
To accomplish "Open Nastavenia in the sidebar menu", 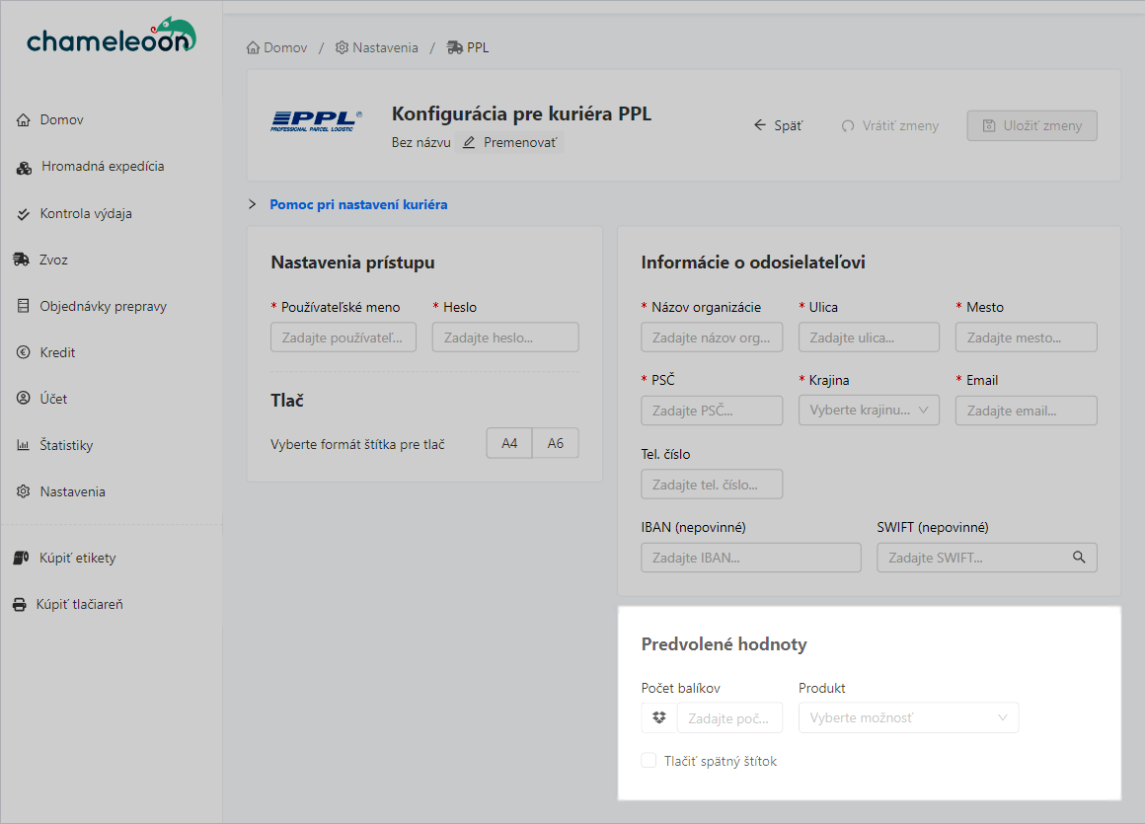I will (x=72, y=491).
